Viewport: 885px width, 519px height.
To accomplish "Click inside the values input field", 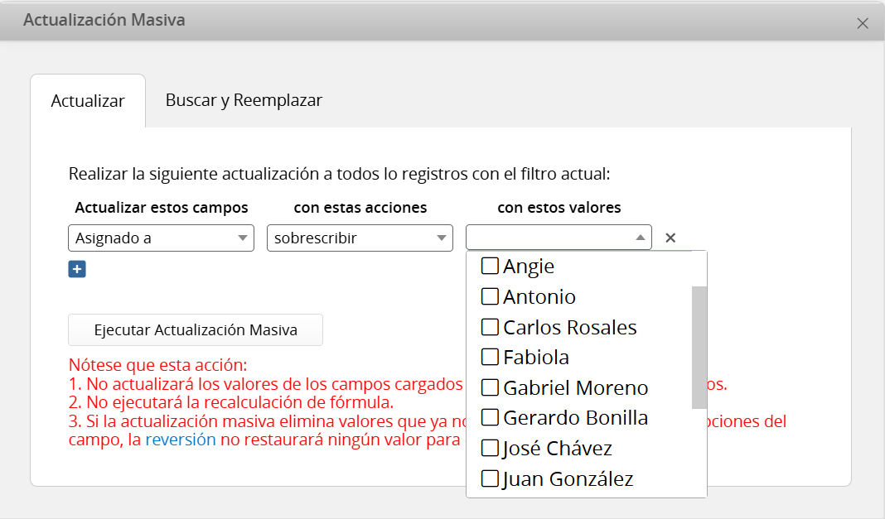I will (549, 238).
